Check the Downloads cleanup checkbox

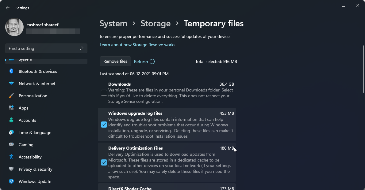(104, 92)
